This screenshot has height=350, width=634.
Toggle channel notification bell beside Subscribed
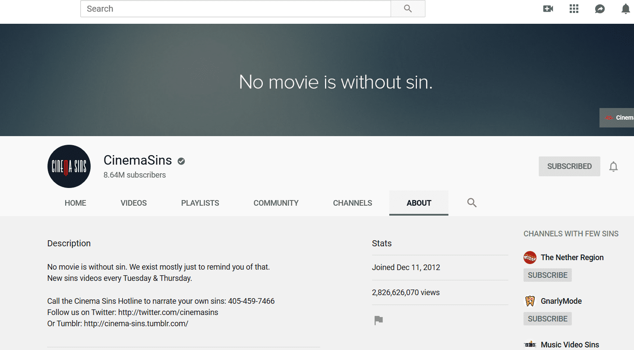(613, 167)
